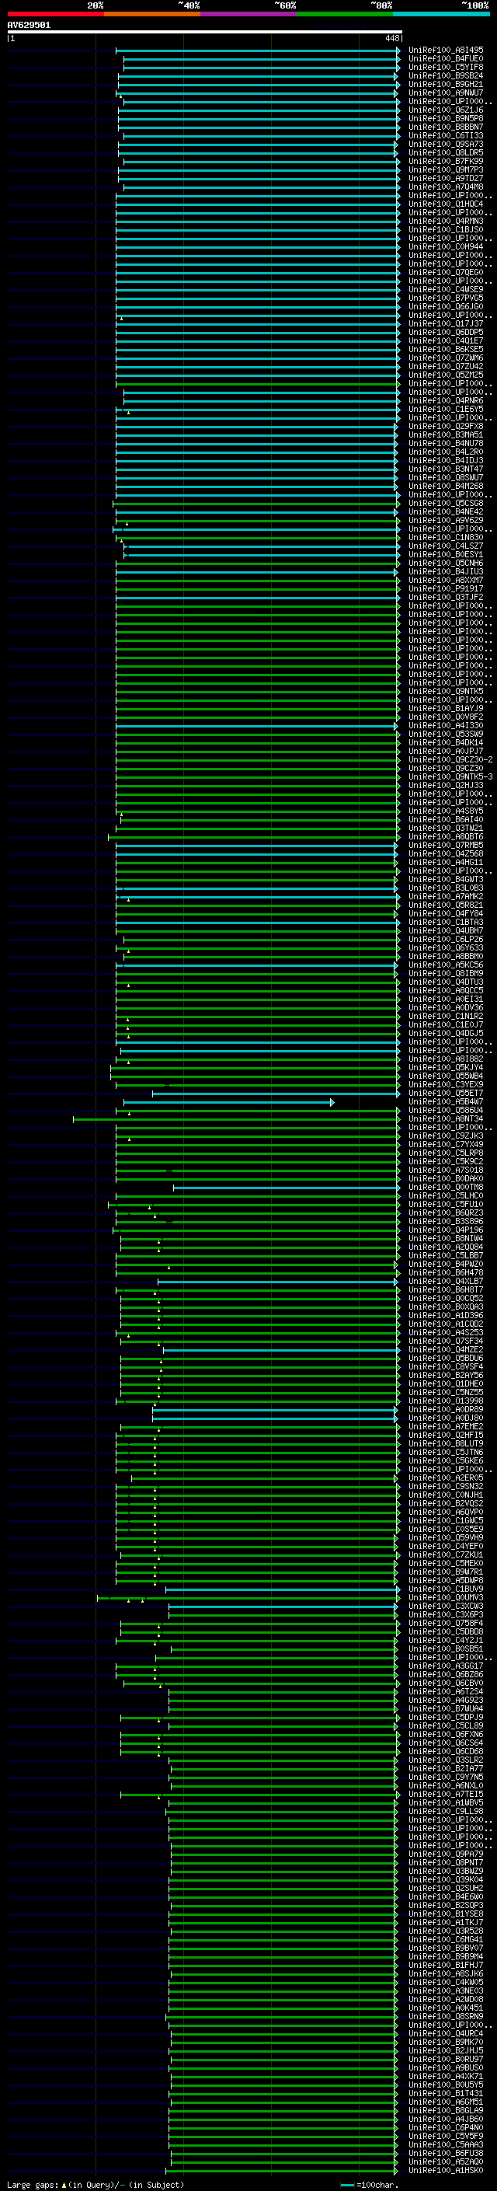Click hit label UniRef100_Q8SRN9
Screen dimensions: 497x2191
446,2016
